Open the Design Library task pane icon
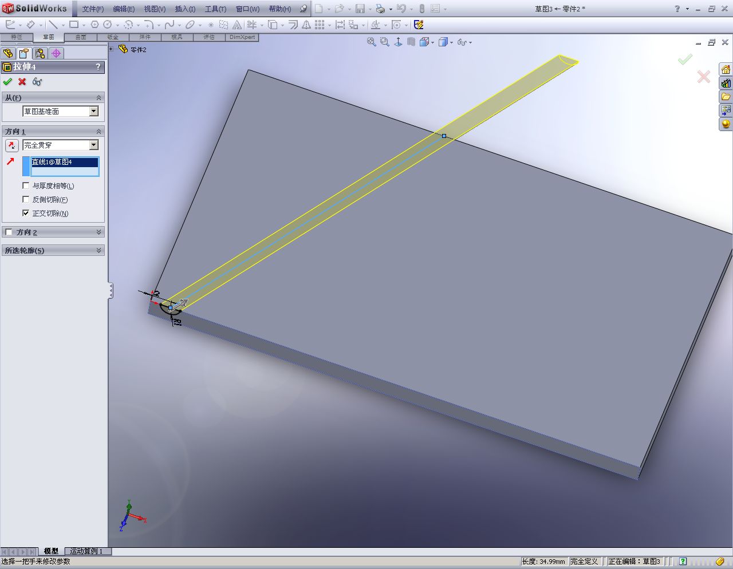The width and height of the screenshot is (733, 569). click(726, 83)
